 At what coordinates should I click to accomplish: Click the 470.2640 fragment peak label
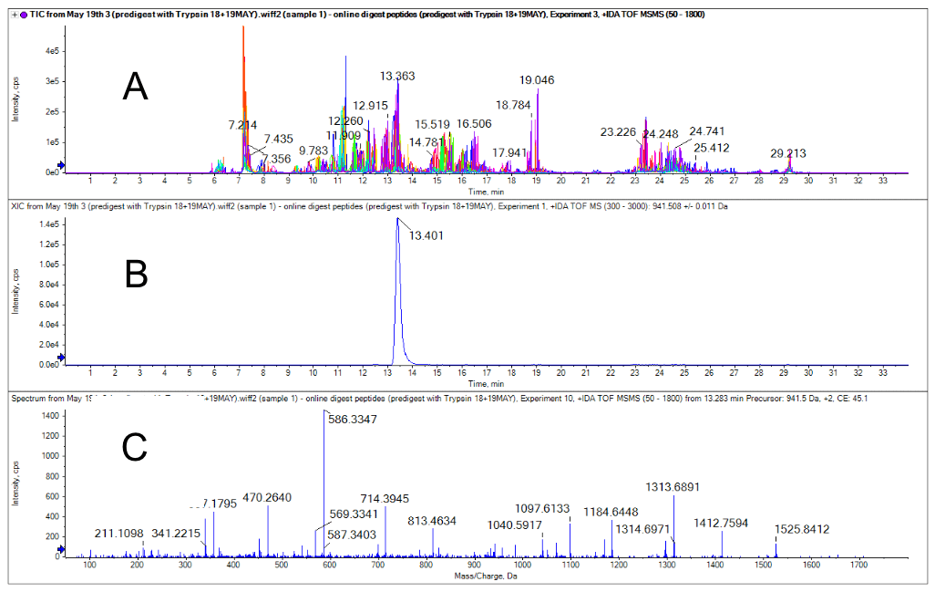tap(267, 497)
